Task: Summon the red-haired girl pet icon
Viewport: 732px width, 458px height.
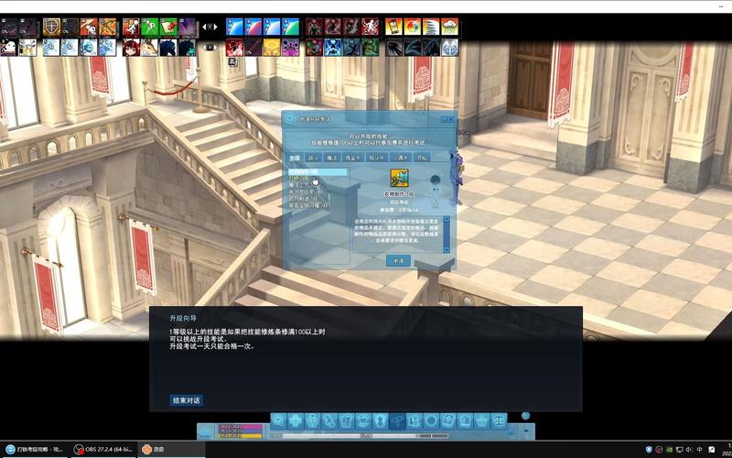Action: pos(132,48)
